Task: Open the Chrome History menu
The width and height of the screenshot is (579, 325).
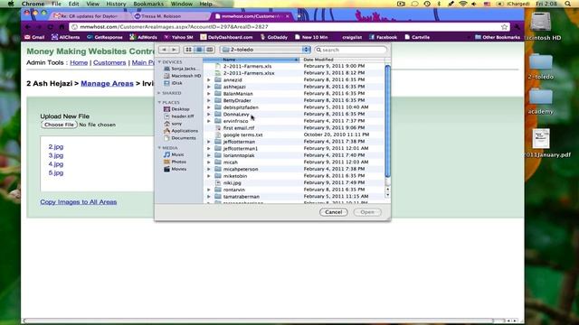Action: tap(116, 4)
